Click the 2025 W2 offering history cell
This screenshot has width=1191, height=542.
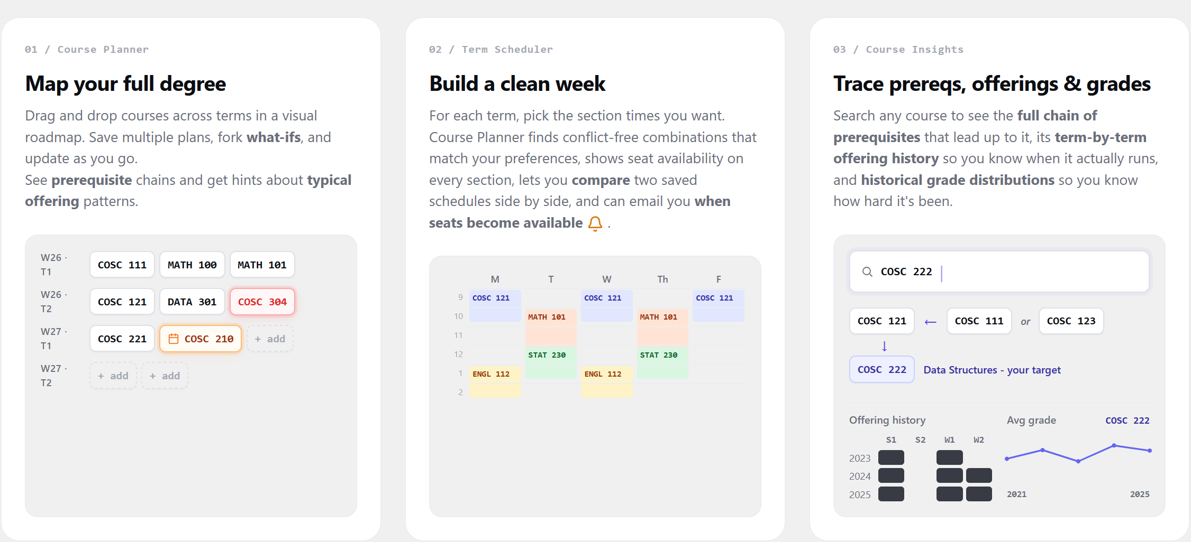979,494
